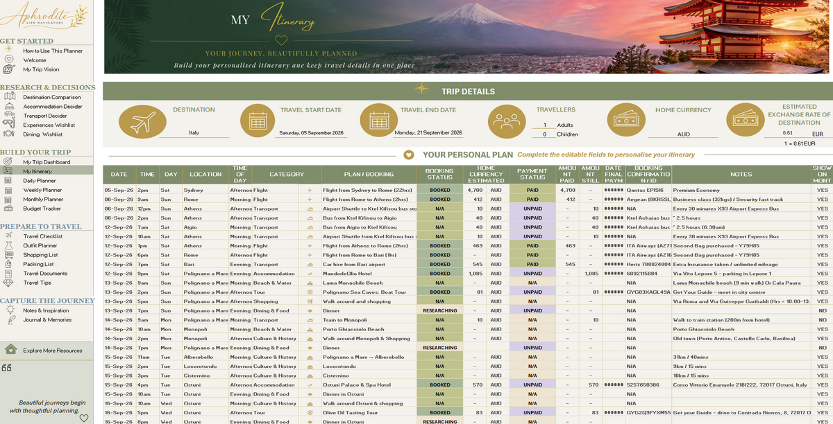Click the calendar icon beside Weekly Planner

(x=8, y=190)
